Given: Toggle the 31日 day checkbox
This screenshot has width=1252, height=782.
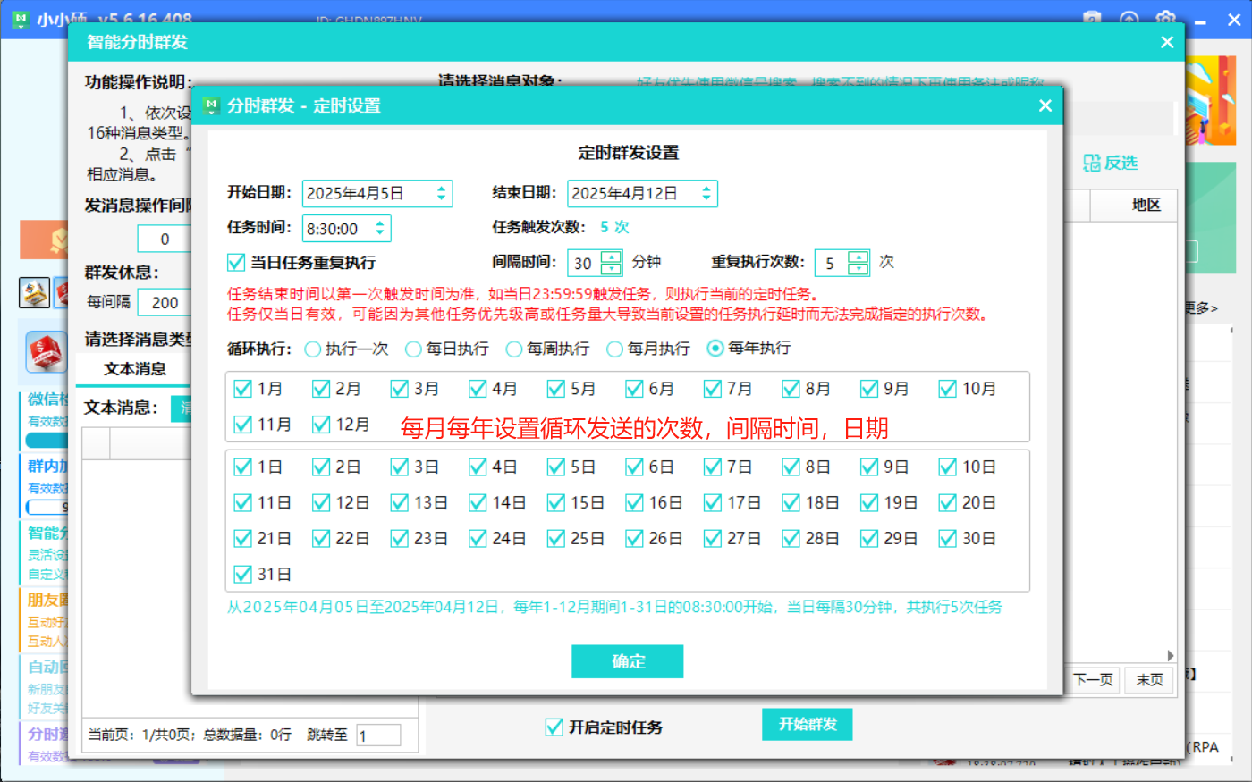Looking at the screenshot, I should tap(242, 575).
